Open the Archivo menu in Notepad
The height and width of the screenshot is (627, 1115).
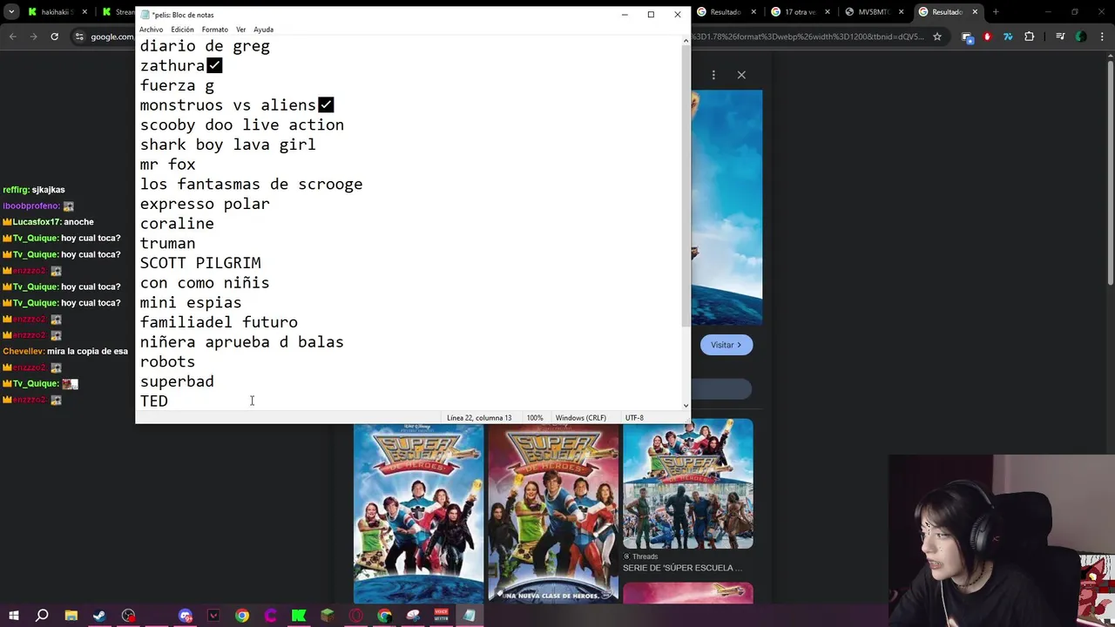click(x=151, y=30)
